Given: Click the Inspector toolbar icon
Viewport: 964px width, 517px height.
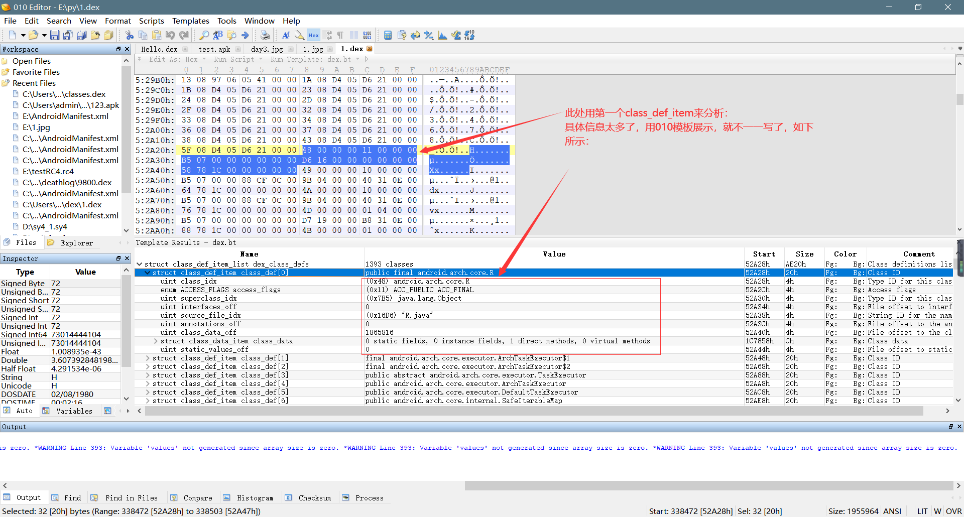Looking at the screenshot, I should [402, 35].
